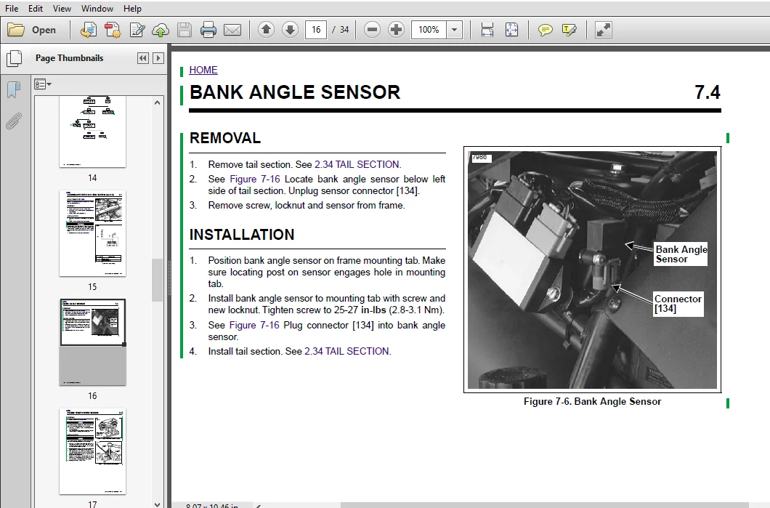Click the upload to cloud icon
Screen dimensions: 770x508
tap(161, 30)
